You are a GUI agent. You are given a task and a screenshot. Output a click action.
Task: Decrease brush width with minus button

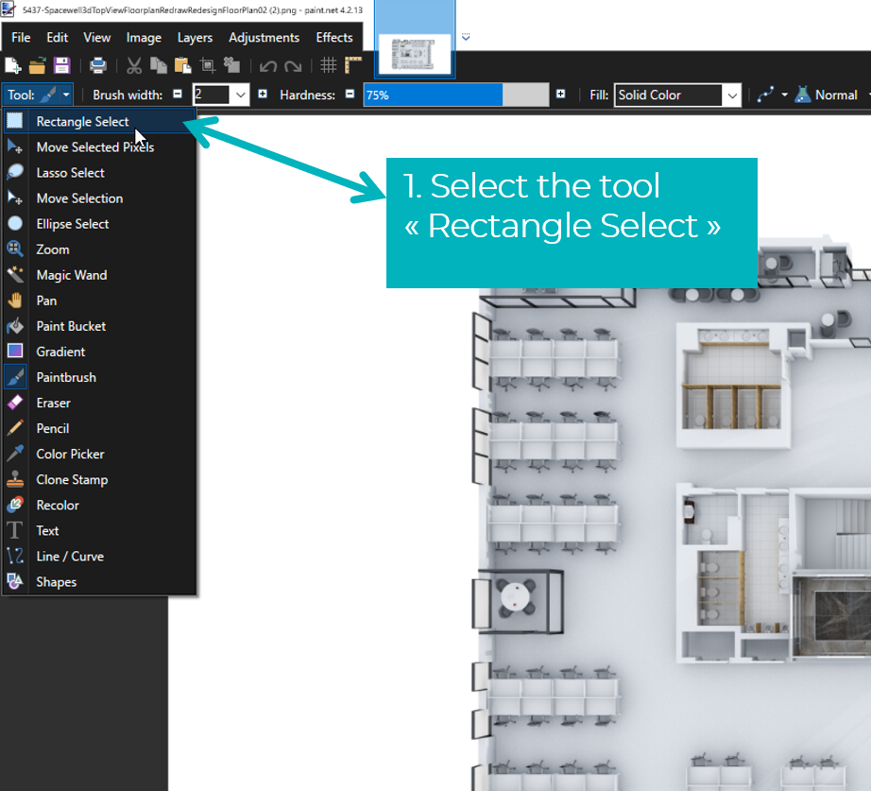point(178,94)
